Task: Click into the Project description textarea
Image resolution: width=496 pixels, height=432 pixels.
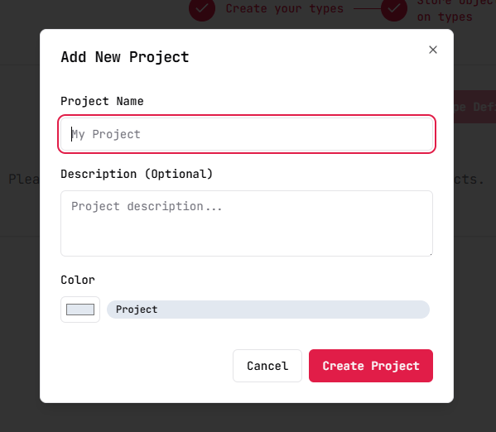Action: [247, 223]
